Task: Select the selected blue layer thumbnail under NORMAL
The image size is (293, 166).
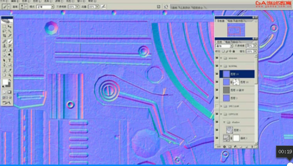Action: pyautogui.click(x=226, y=74)
